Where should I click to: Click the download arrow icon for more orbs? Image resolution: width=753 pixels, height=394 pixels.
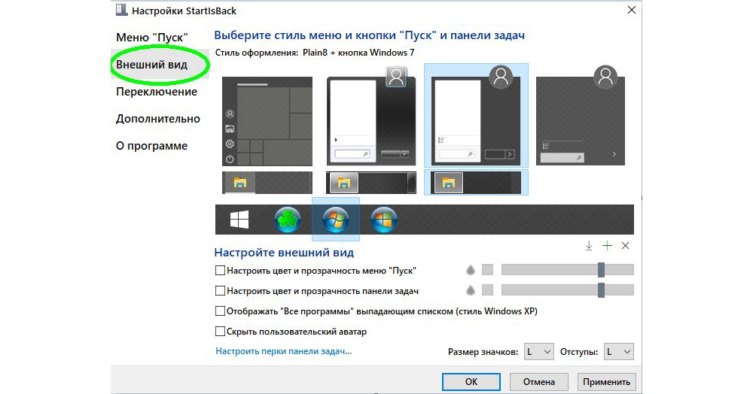click(x=589, y=246)
